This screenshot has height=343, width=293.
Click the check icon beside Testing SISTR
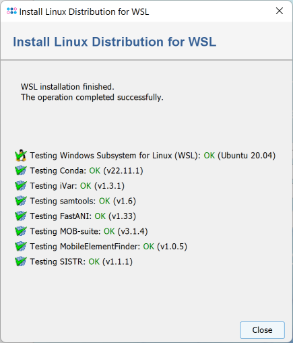tap(21, 261)
